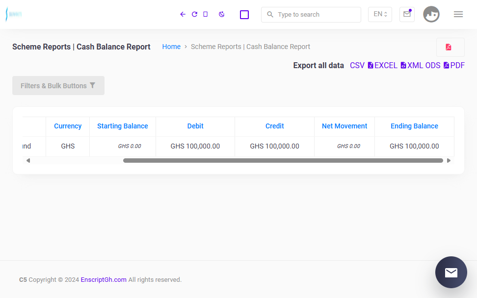The height and width of the screenshot is (298, 477).
Task: Focus the Type to search field
Action: pos(311,15)
